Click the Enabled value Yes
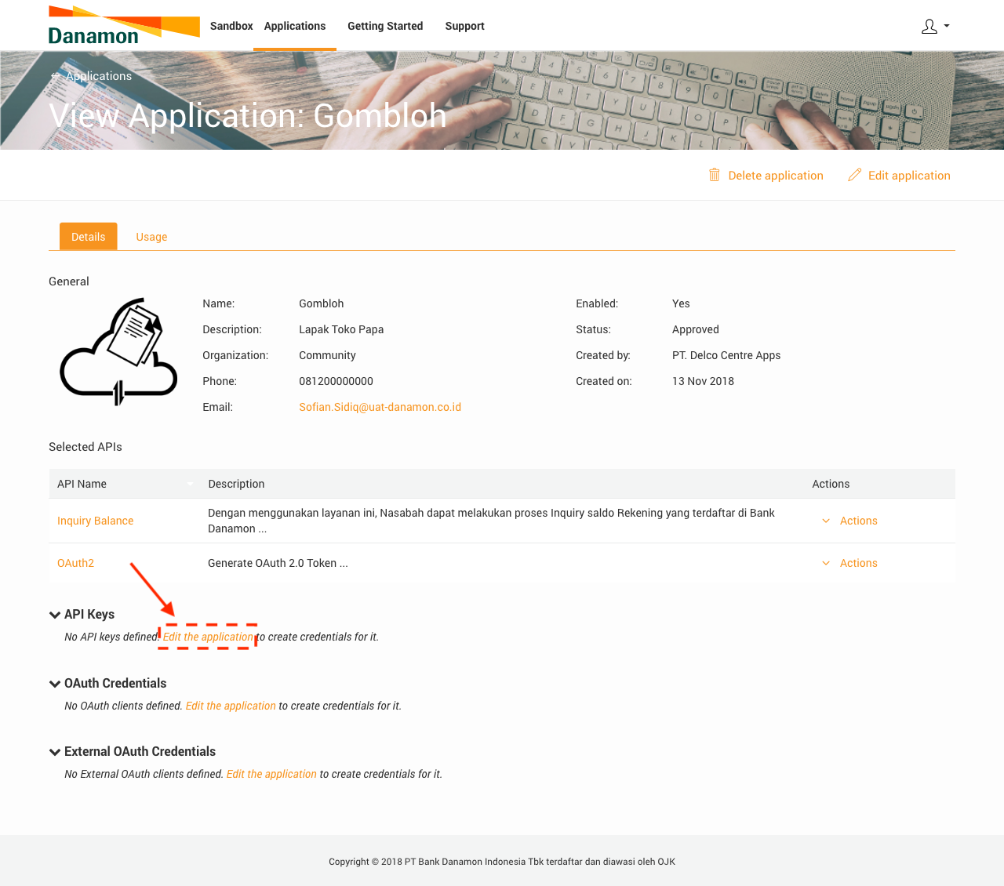The height and width of the screenshot is (886, 1004). (x=681, y=303)
